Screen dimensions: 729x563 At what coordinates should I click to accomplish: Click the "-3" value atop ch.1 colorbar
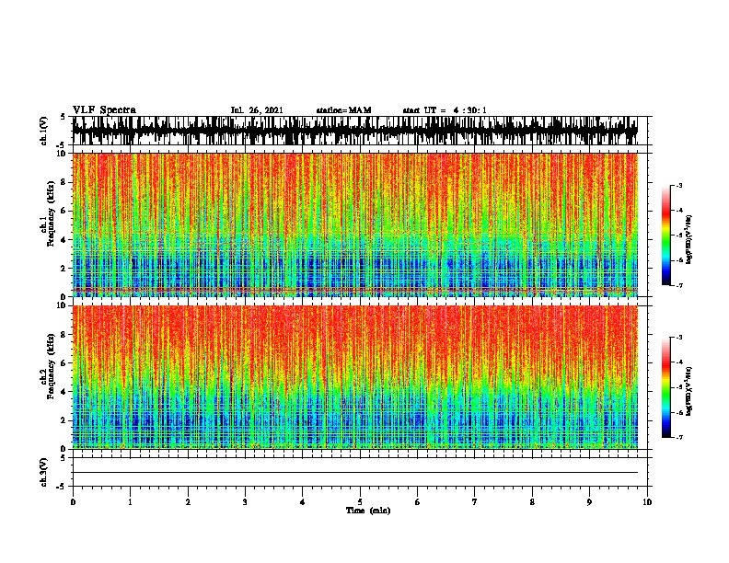tap(678, 185)
